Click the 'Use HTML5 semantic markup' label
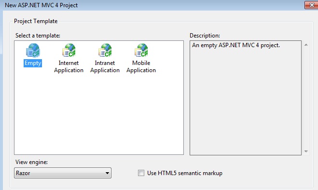The width and height of the screenshot is (318, 190). click(185, 173)
